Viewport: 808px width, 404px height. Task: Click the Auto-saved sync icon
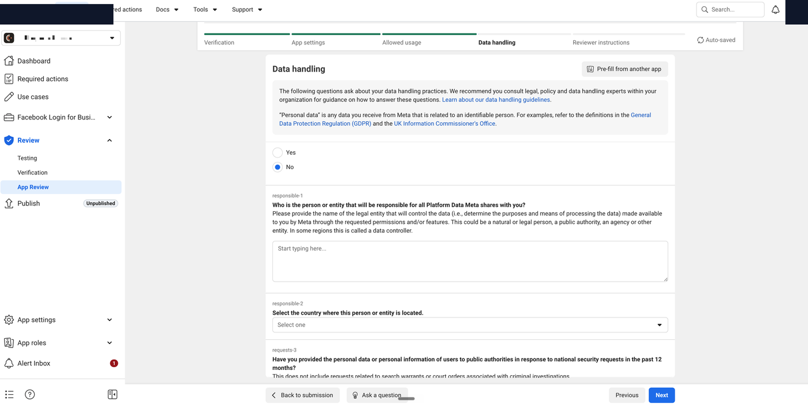pos(700,40)
